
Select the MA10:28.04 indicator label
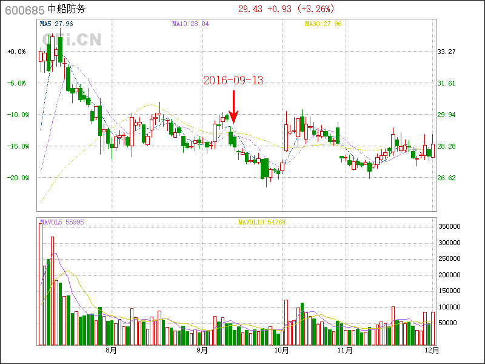pyautogui.click(x=190, y=24)
